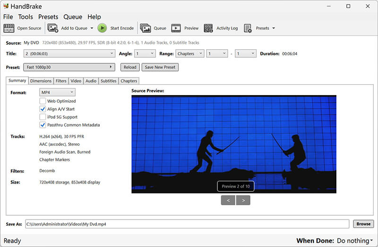
Task: Click the HandBrake app logo in title bar
Action: pyautogui.click(x=6, y=6)
